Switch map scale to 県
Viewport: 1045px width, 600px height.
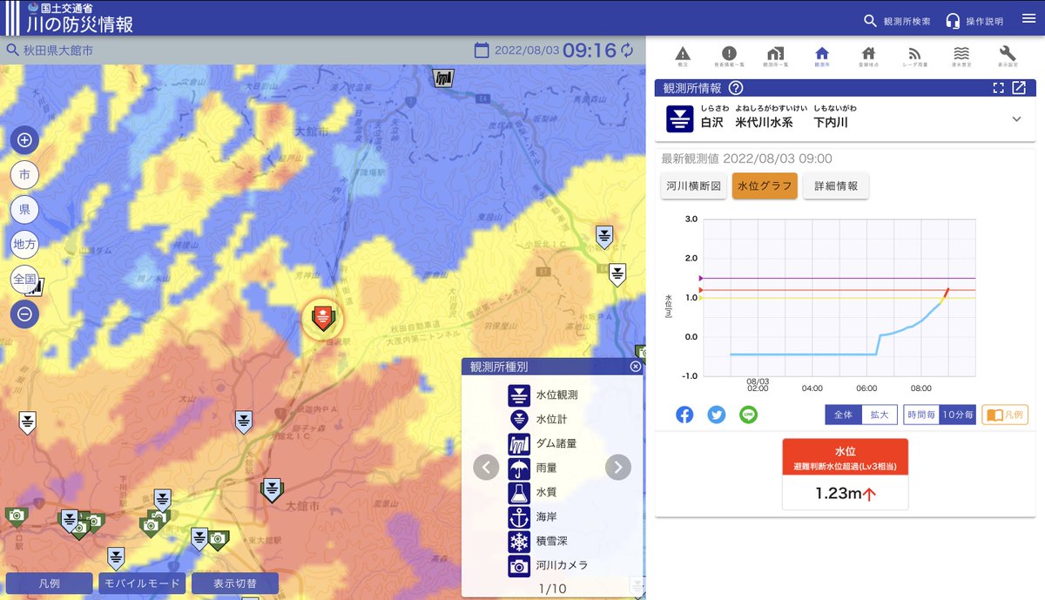click(x=24, y=210)
